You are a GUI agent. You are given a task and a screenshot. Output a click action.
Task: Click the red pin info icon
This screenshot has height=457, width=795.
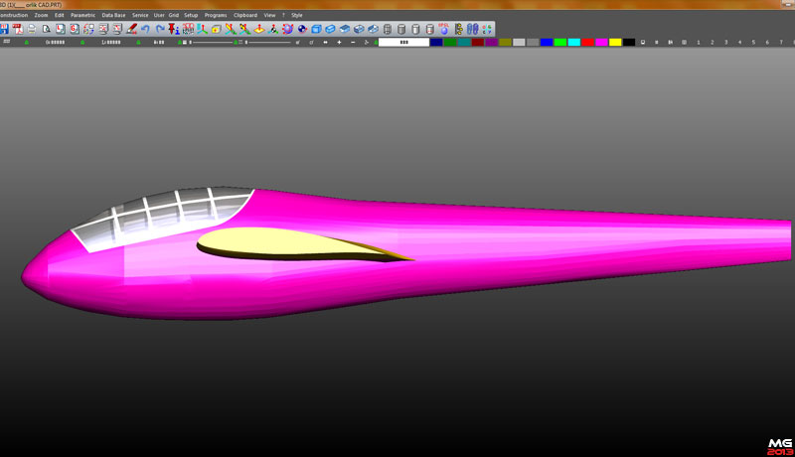coord(174,29)
